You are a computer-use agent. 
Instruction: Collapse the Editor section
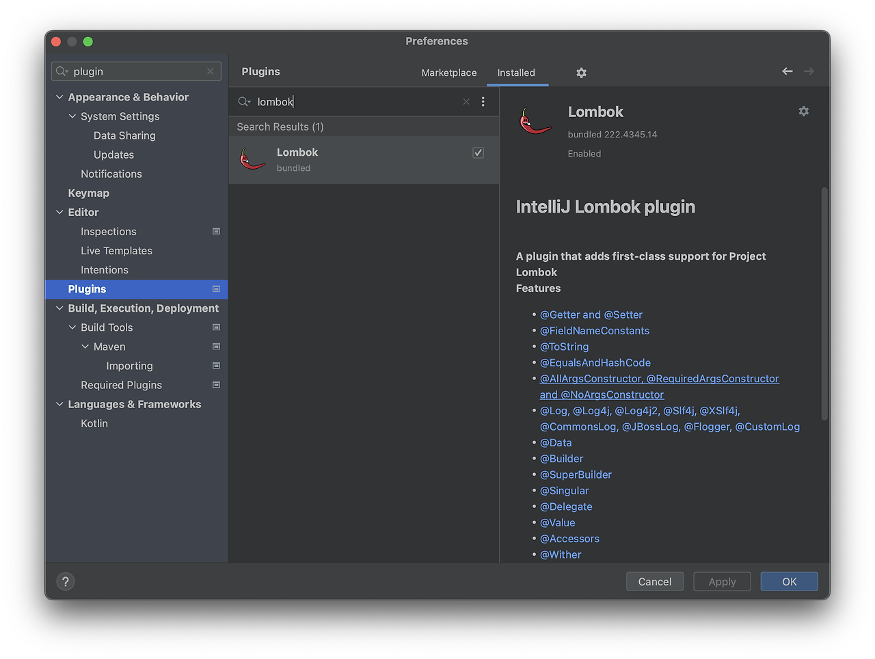click(x=59, y=212)
